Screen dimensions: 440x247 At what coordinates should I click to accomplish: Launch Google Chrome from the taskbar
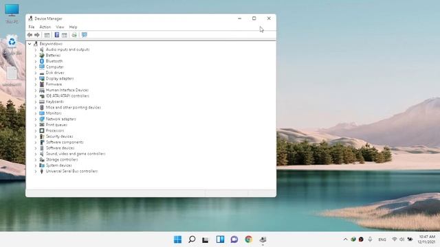[x=248, y=239]
